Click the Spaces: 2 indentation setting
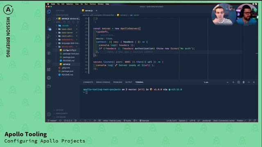 [183, 120]
